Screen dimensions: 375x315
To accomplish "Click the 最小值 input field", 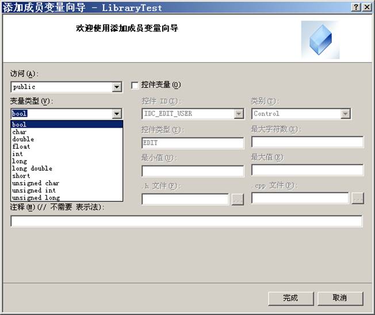I will click(x=193, y=171).
